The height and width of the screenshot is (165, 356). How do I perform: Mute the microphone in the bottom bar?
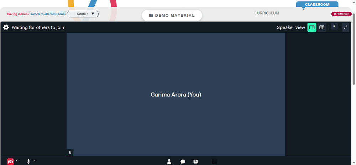[28, 161]
